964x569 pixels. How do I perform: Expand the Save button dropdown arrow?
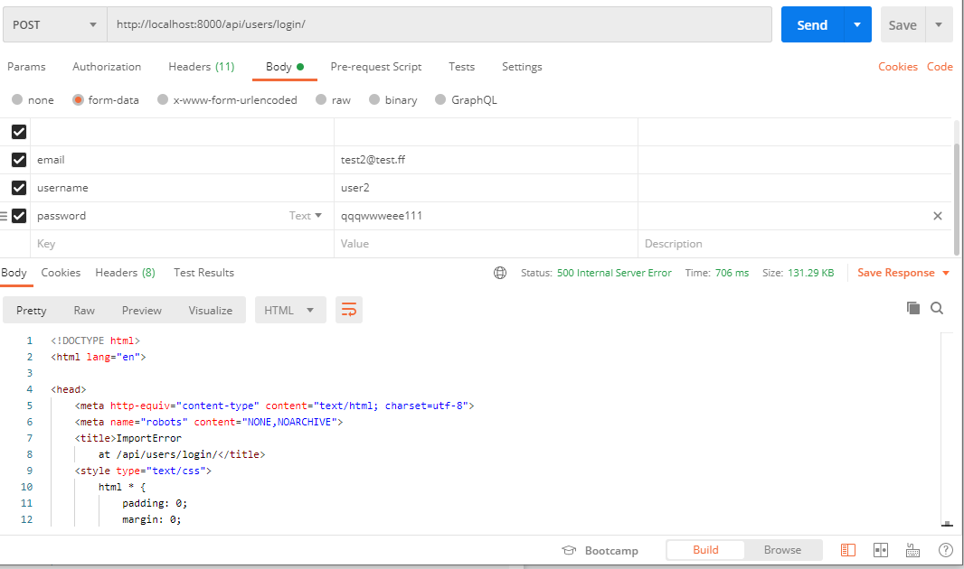939,24
